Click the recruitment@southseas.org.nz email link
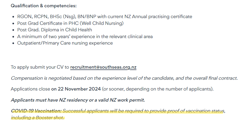The width and height of the screenshot is (241, 120). [x=103, y=67]
